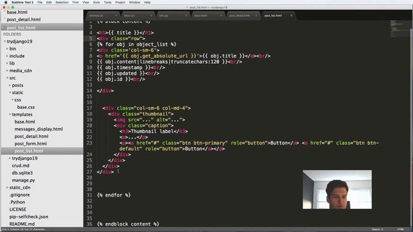
Task: Expand the trydjango19 subfolder under src
Action: coord(10,159)
